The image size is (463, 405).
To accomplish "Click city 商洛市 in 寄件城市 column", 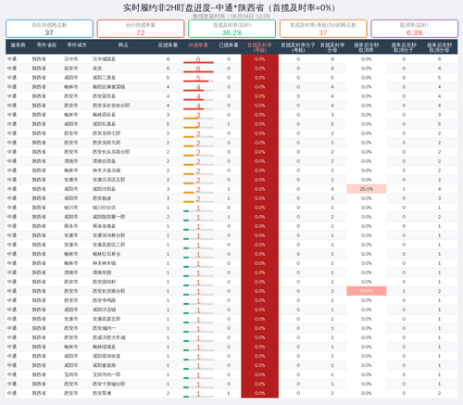I will [71, 226].
